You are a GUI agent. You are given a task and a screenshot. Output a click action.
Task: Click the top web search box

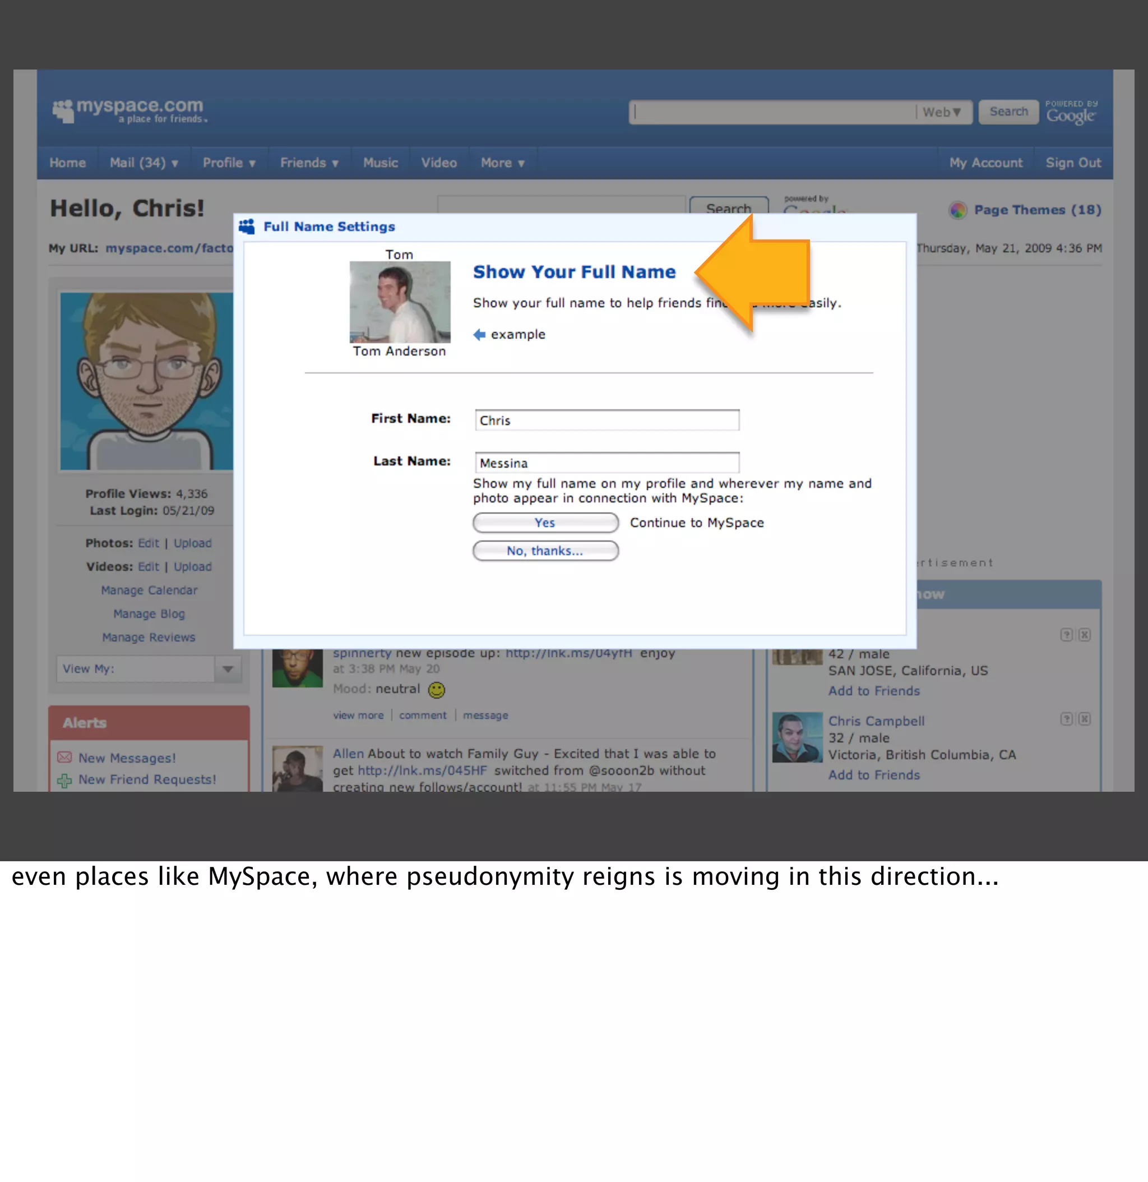(774, 112)
